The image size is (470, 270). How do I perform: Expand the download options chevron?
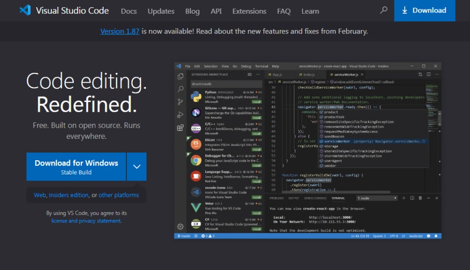click(x=137, y=167)
